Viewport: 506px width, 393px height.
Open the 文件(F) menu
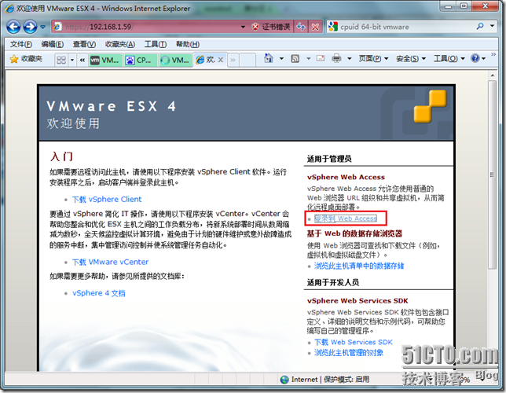[x=21, y=44]
